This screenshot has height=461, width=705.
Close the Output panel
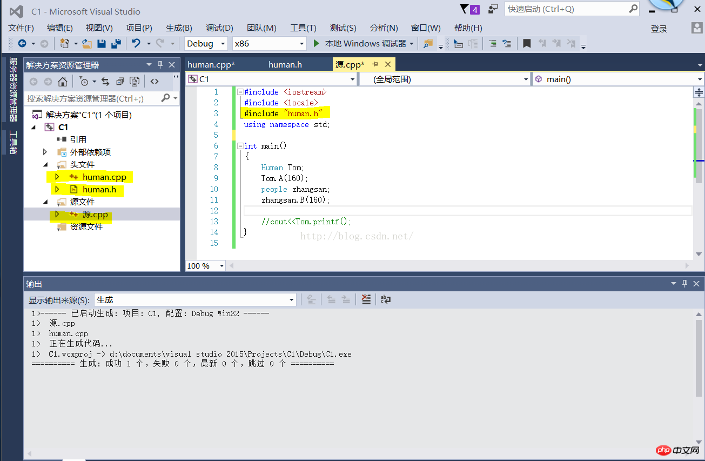696,284
